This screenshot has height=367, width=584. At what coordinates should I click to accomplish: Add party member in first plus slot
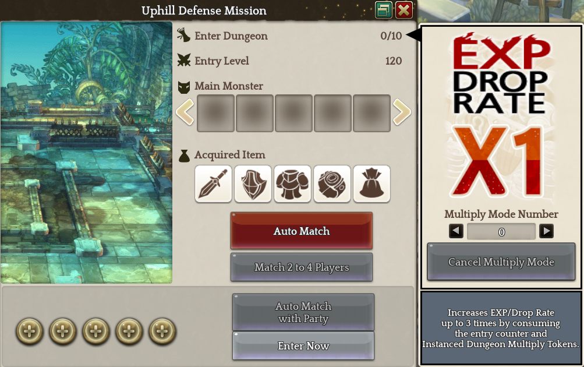click(30, 331)
